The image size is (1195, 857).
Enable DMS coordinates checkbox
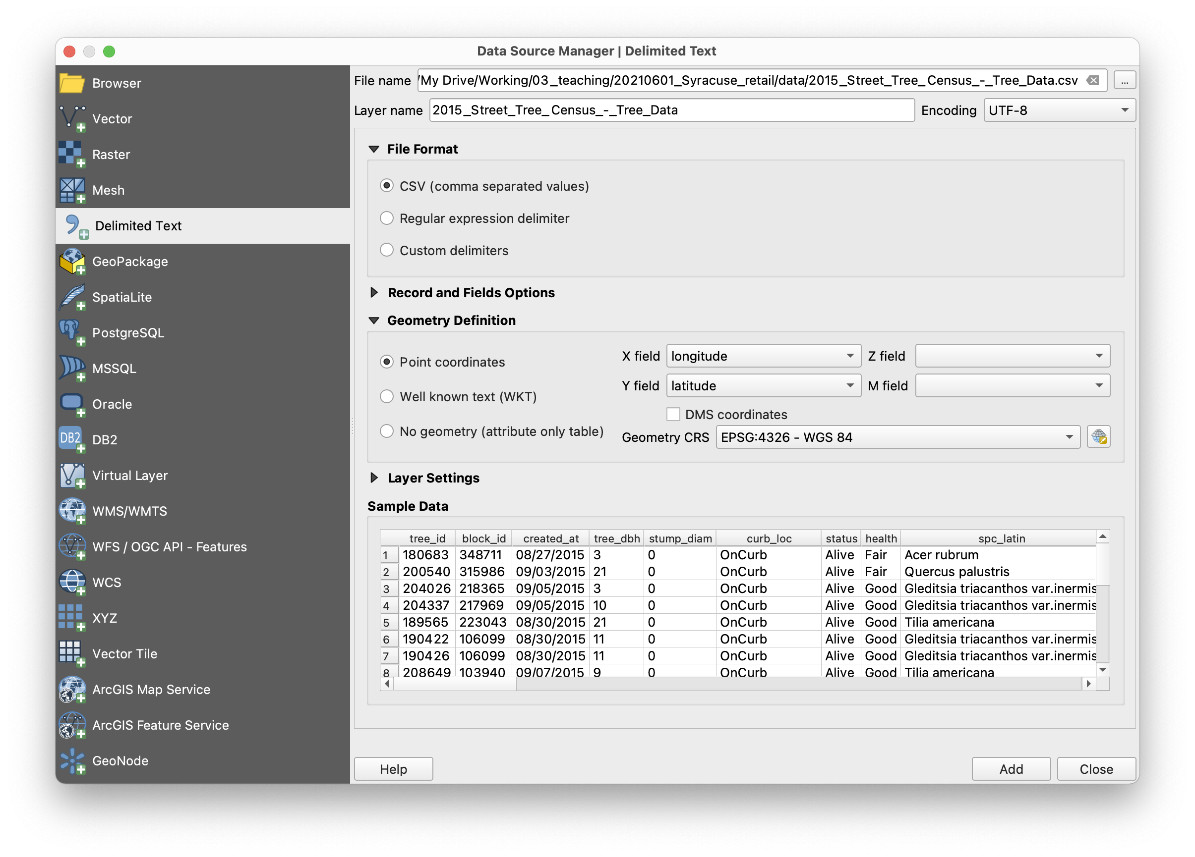coord(673,414)
